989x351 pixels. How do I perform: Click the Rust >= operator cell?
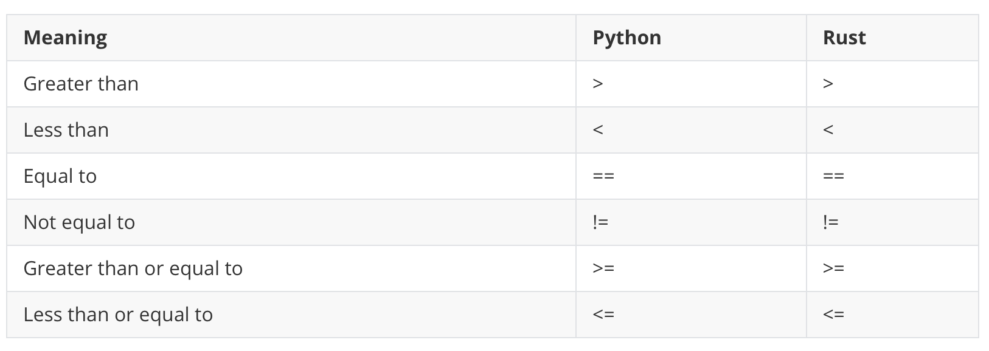(893, 268)
